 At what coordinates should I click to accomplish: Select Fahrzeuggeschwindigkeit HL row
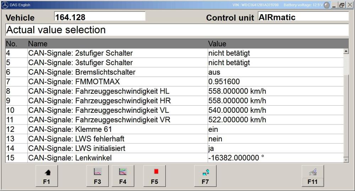point(174,91)
